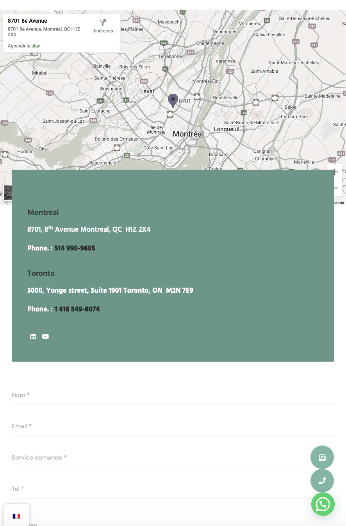Image resolution: width=346 pixels, height=526 pixels.
Task: Open the LinkedIn social profile icon
Action: coord(33,336)
